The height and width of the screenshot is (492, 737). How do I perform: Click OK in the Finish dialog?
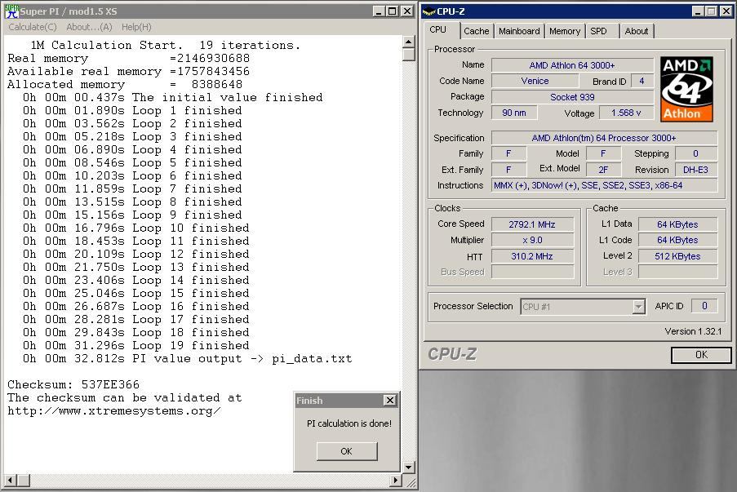347,451
